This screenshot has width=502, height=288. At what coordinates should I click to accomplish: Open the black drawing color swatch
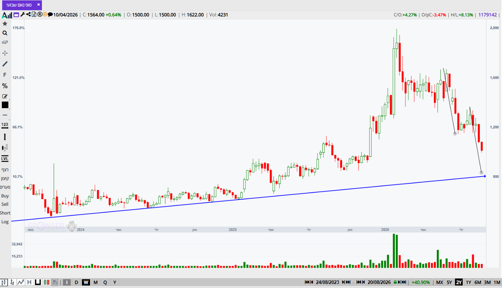[x=5, y=105]
